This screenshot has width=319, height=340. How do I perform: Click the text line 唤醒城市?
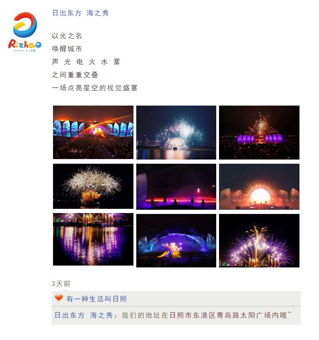[x=67, y=48]
